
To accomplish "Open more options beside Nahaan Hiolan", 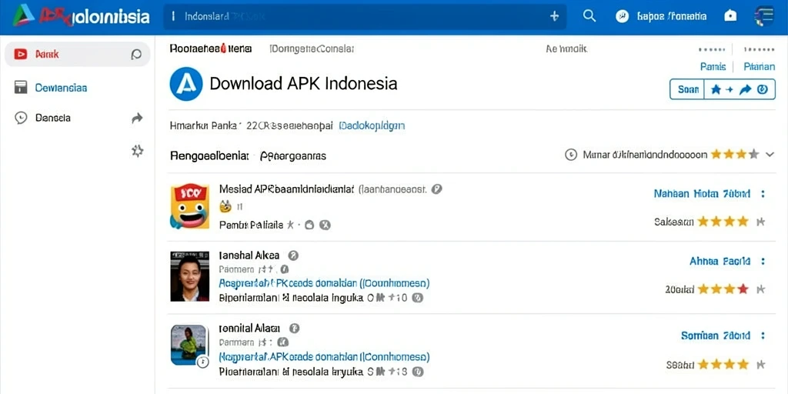I will point(763,193).
